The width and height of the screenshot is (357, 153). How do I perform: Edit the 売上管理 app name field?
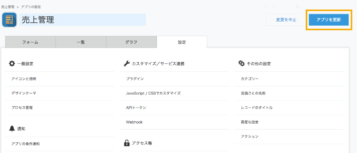[x=83, y=20]
